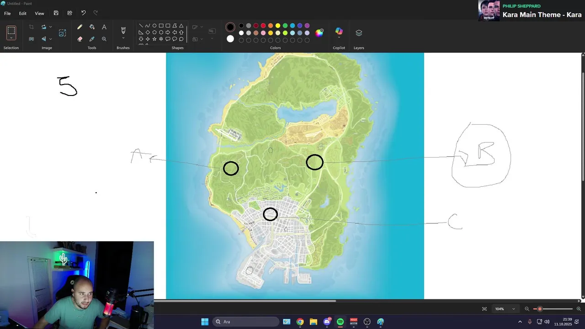Select the Pencil tool
Image resolution: width=585 pixels, height=329 pixels.
pos(80,27)
